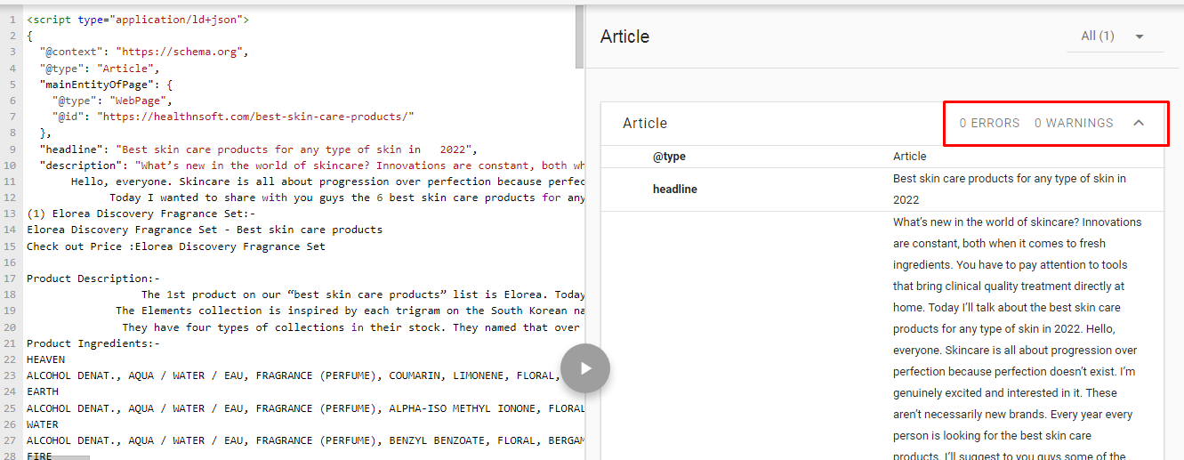Click the "headline" key in code editor
The width and height of the screenshot is (1184, 460).
[72, 149]
